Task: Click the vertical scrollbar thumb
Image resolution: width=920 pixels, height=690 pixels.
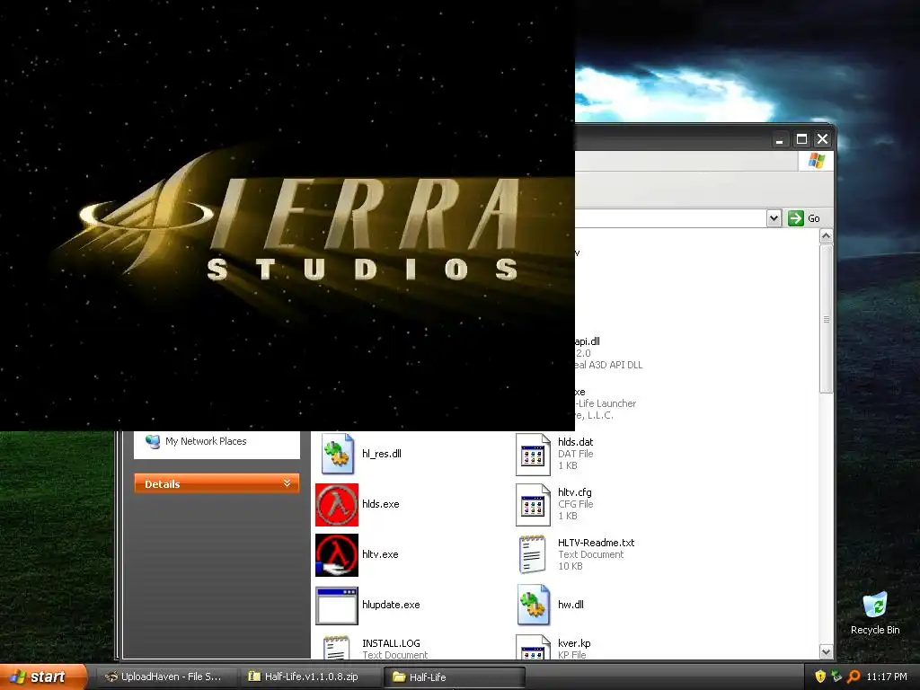Action: [x=827, y=319]
